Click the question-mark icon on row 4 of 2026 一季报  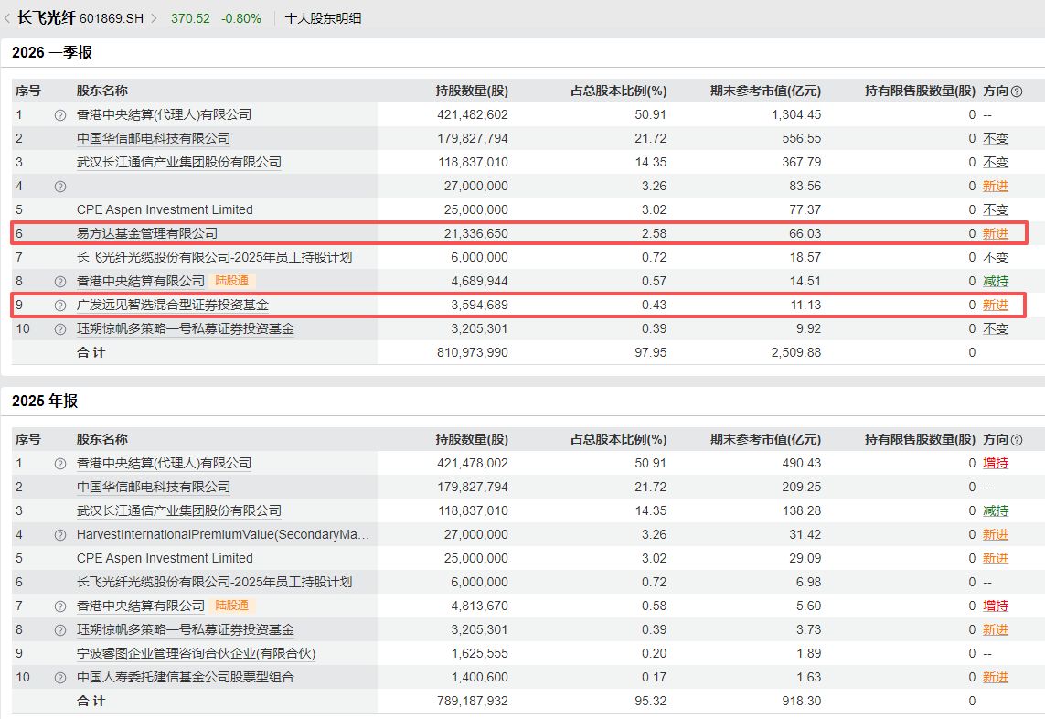click(x=59, y=186)
